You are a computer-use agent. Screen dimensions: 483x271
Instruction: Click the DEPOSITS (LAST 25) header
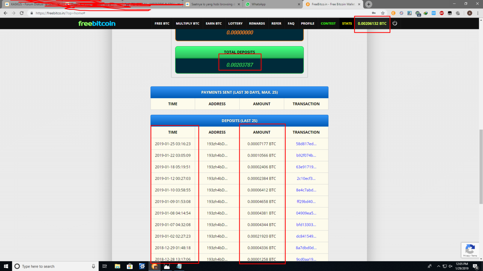(x=239, y=121)
